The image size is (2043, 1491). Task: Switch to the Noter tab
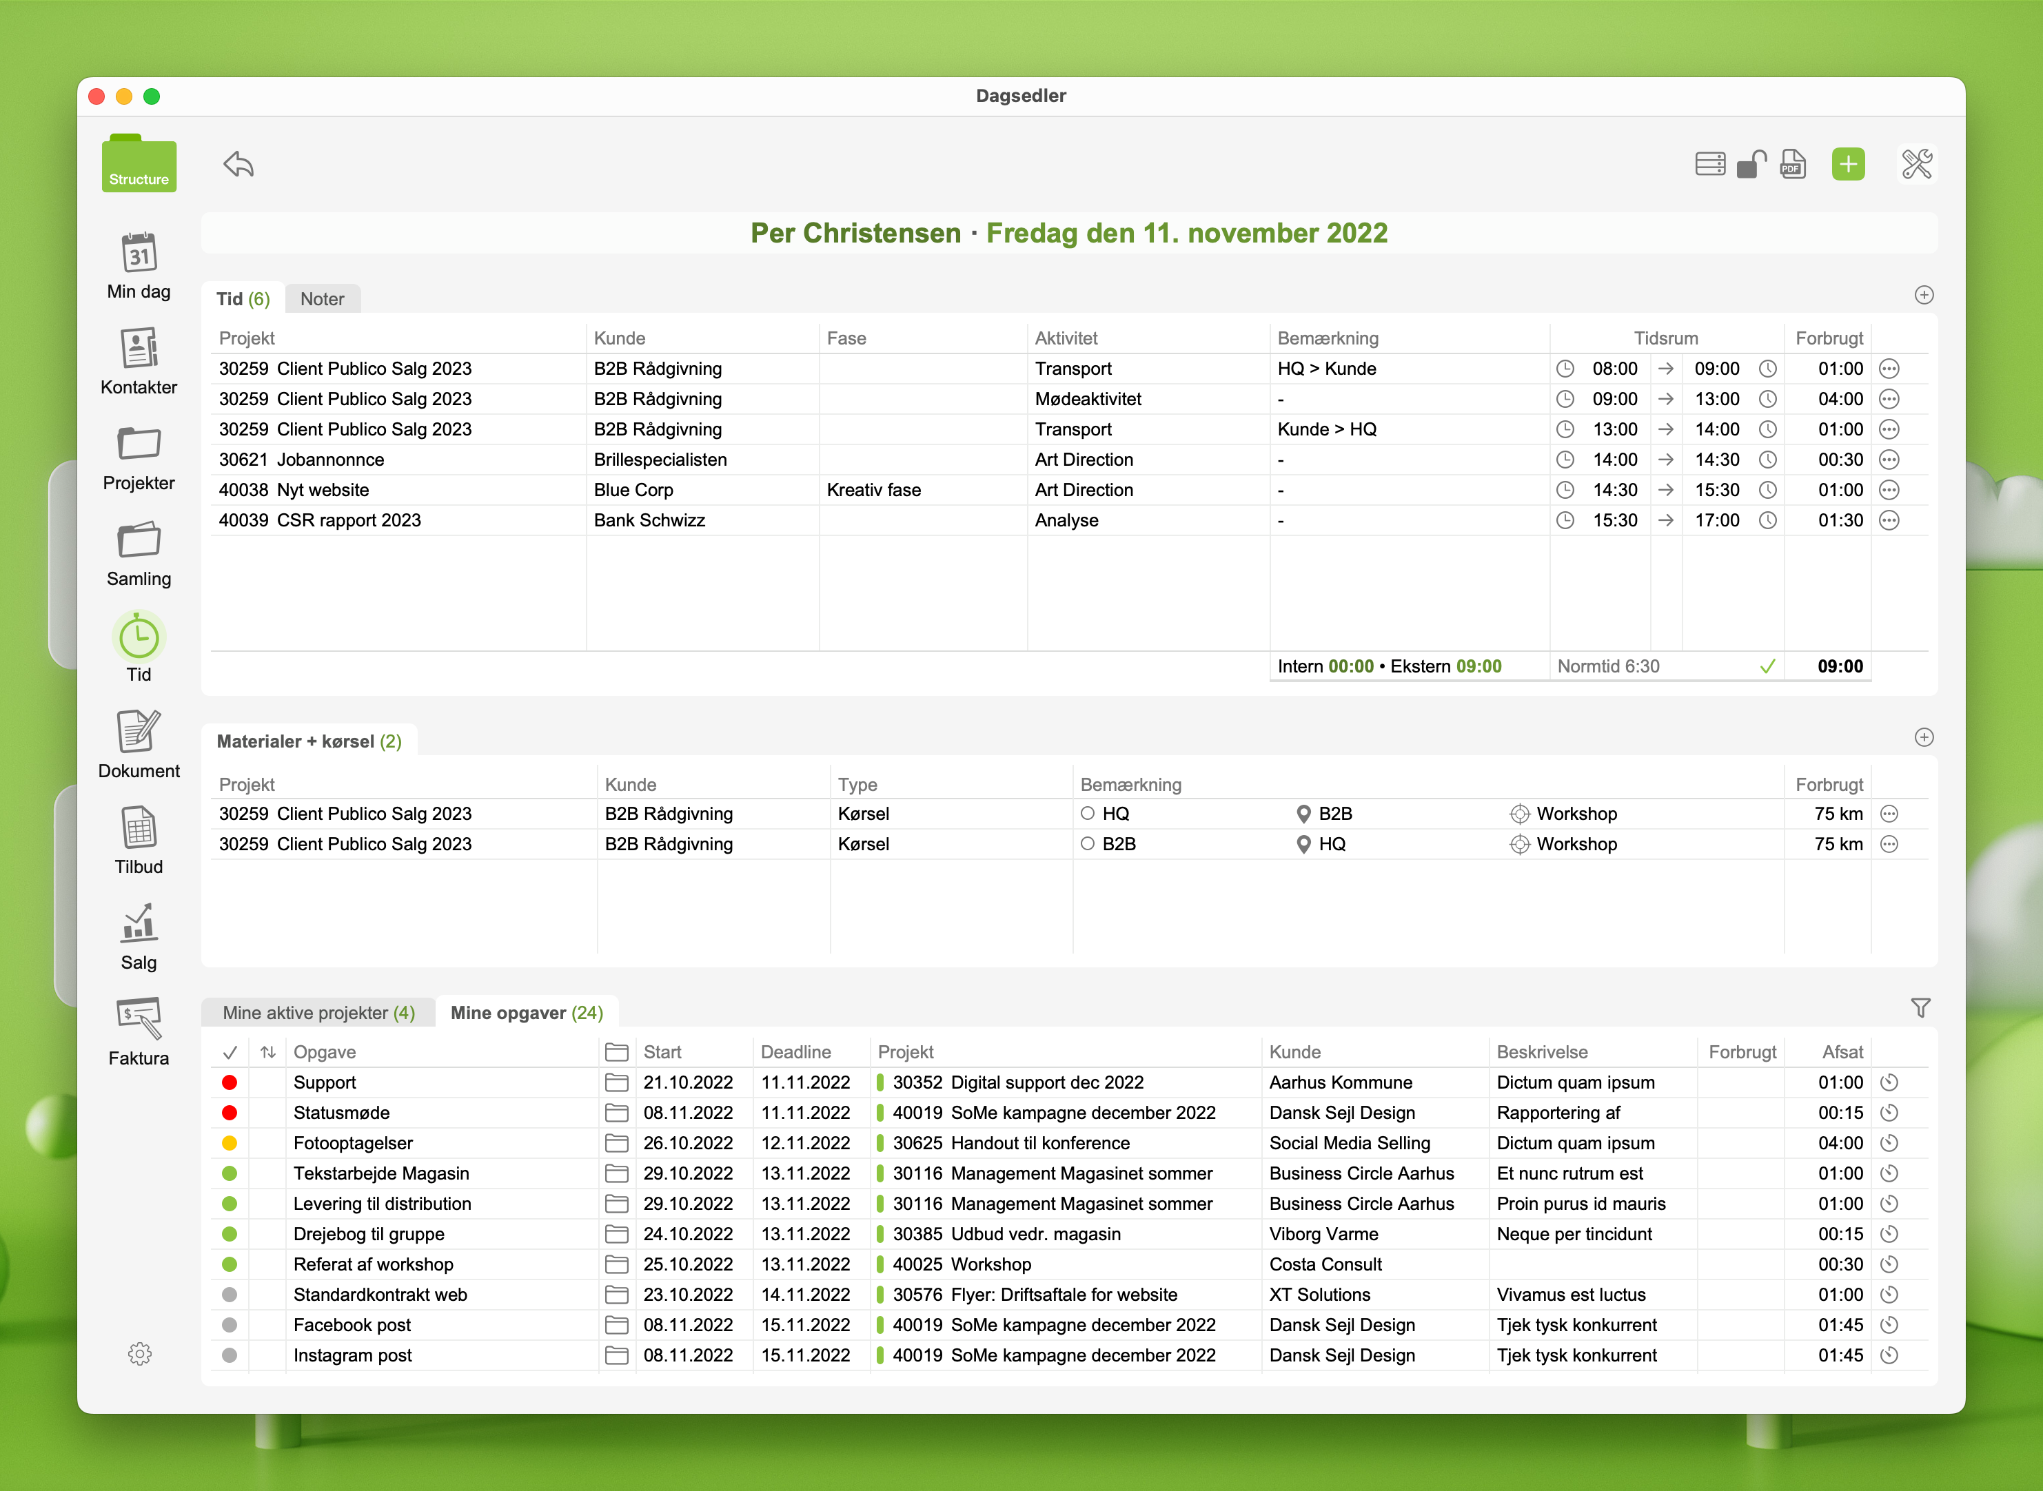click(321, 299)
